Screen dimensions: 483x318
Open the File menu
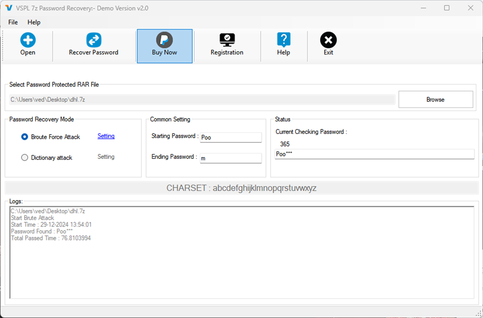13,22
